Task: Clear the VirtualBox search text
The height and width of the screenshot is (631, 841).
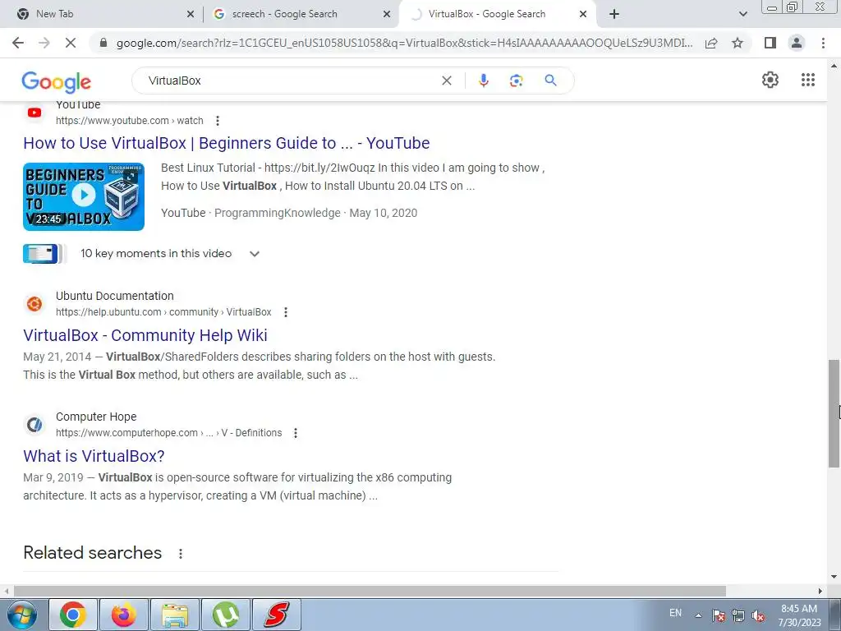Action: click(446, 81)
